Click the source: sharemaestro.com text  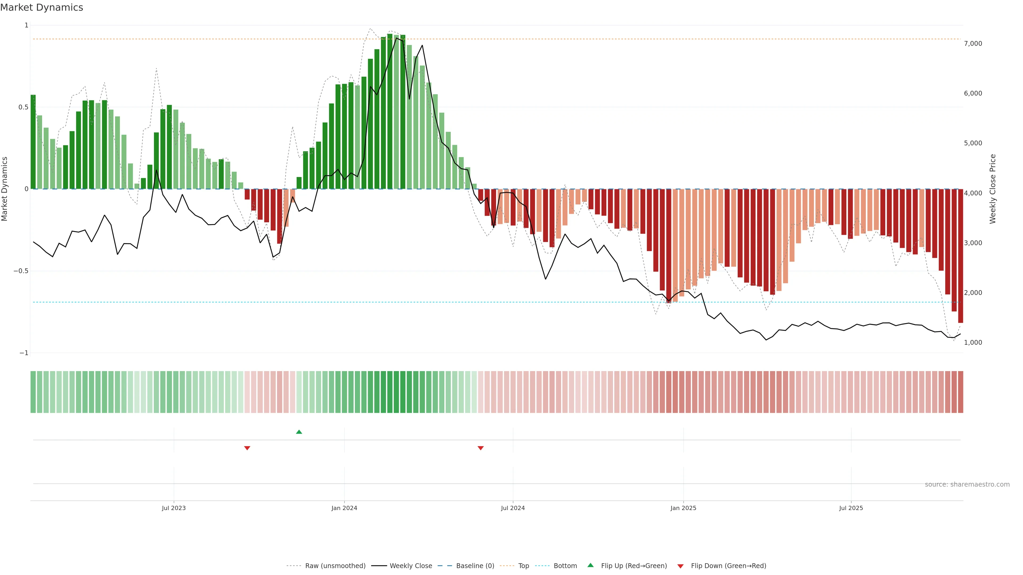967,484
